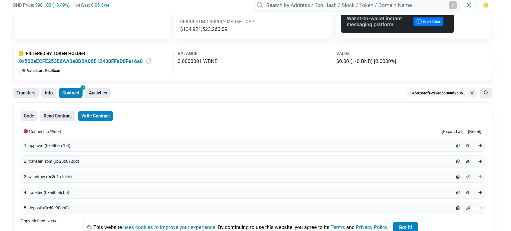Click the slash shortcut badge in the search box
The image size is (511, 231).
(x=453, y=5)
